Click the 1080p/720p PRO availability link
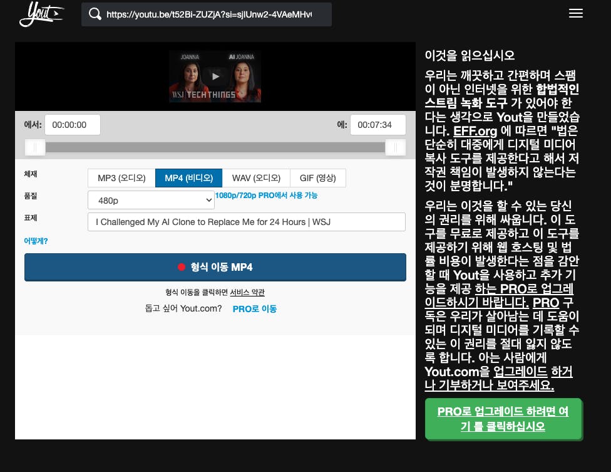The image size is (611, 472). point(266,196)
